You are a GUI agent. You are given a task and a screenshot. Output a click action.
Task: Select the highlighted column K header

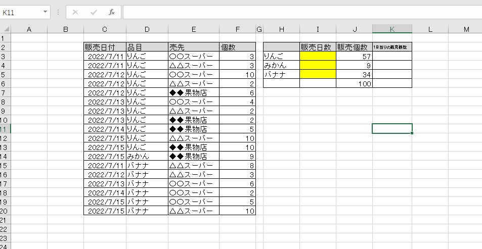392,29
